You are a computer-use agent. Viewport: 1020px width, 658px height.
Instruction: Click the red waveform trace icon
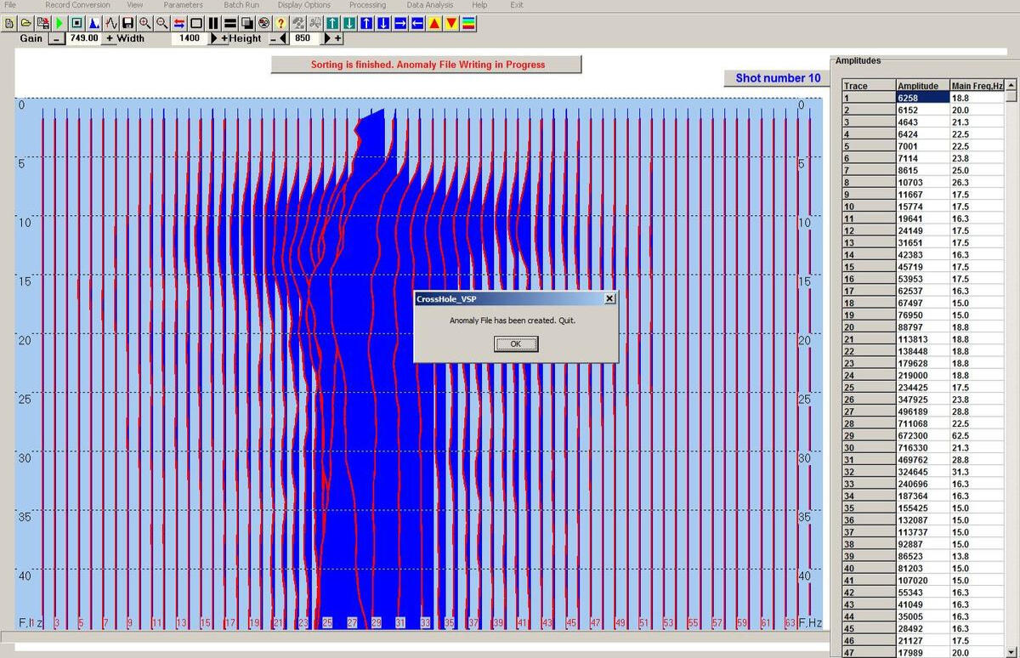[x=110, y=23]
